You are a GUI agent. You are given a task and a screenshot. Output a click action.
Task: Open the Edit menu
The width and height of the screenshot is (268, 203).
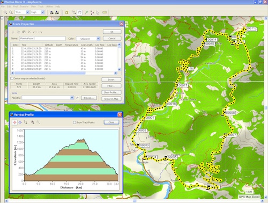click(x=9, y=6)
